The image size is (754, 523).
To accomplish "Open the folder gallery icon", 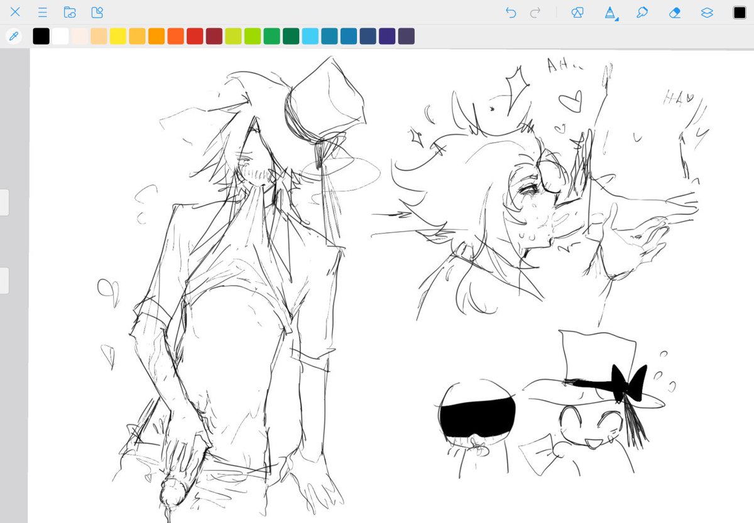I will [x=70, y=12].
